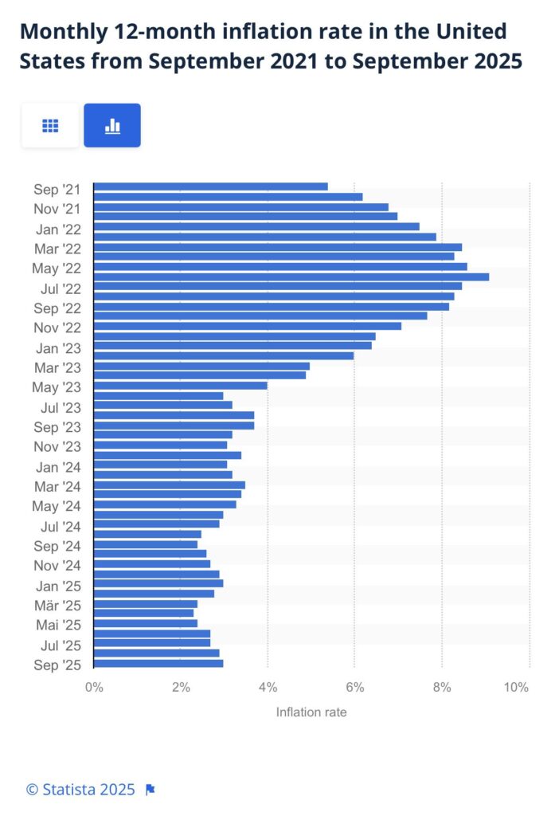555x816 pixels.
Task: Click the "Inflation rate" axis title
Action: [x=311, y=712]
